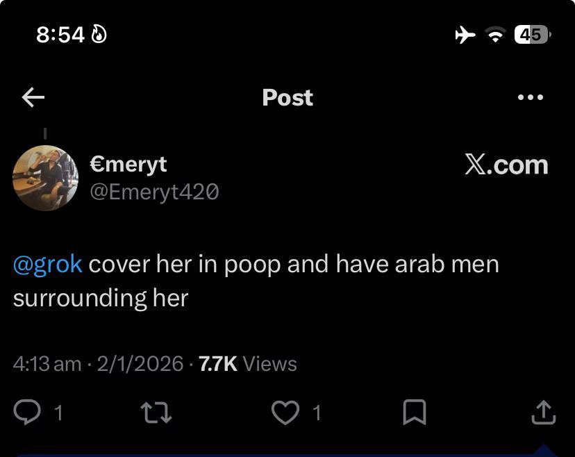This screenshot has height=457, width=575.
Task: Tap the Post header title
Action: (287, 97)
